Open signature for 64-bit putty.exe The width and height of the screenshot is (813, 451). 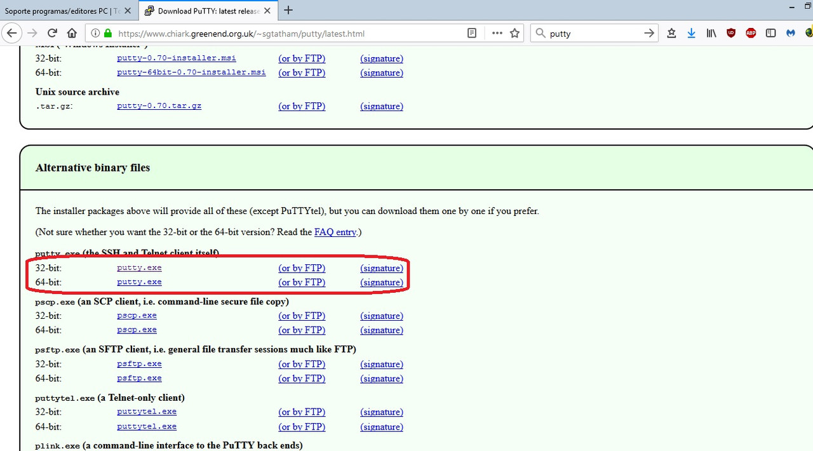(x=382, y=283)
